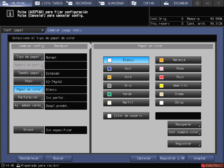Click the Conf. papel breadcrumb

[x=23, y=30]
